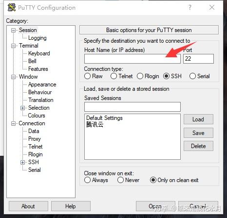Set close window on exit to Never
This screenshot has width=227, height=218.
pyautogui.click(x=120, y=180)
